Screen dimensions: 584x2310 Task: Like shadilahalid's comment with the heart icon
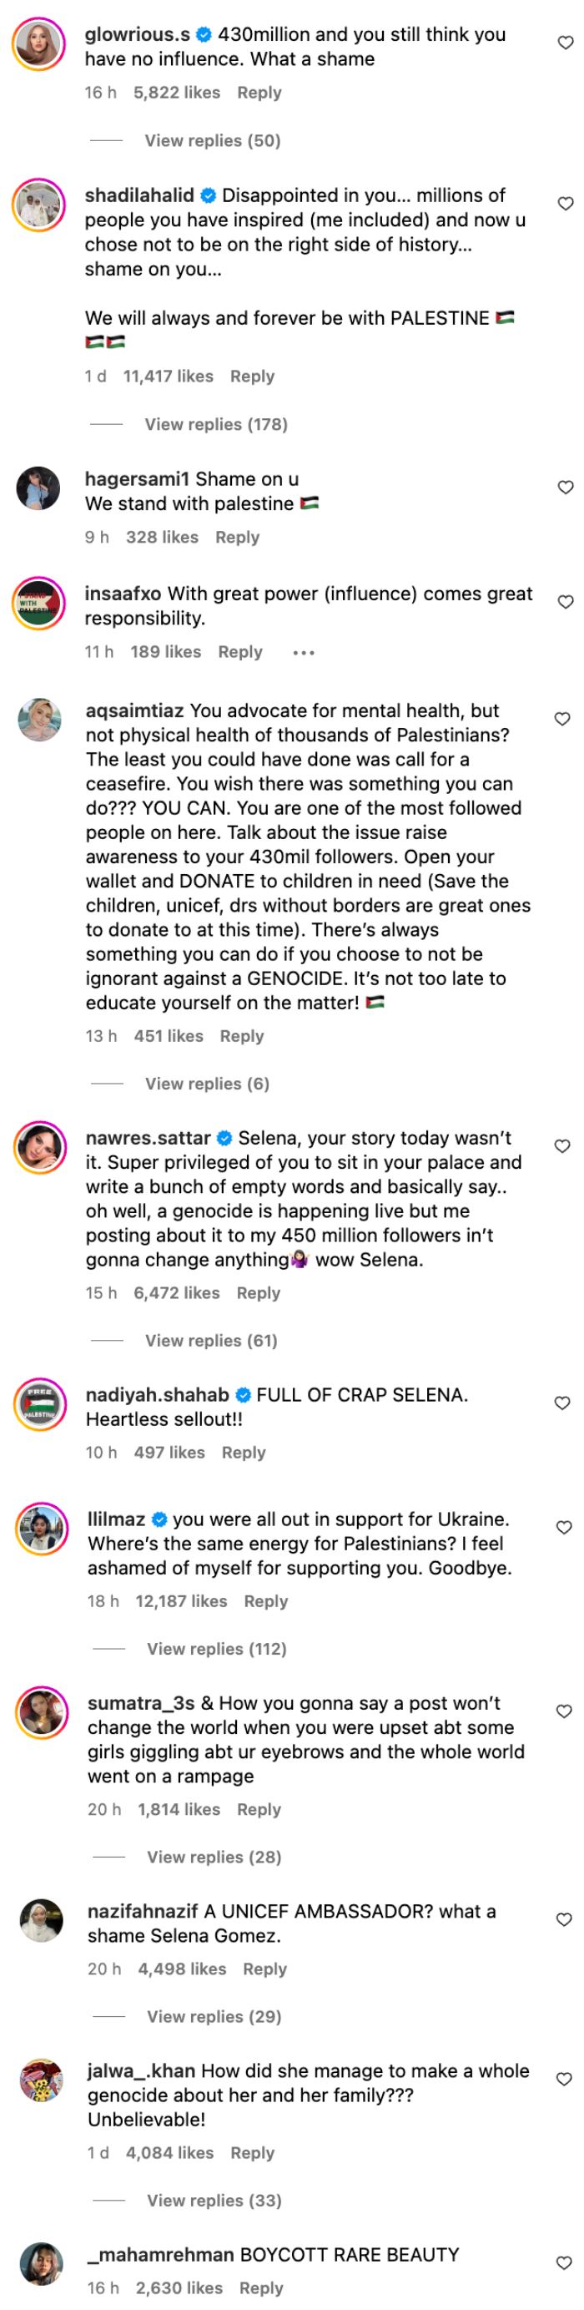tap(564, 201)
